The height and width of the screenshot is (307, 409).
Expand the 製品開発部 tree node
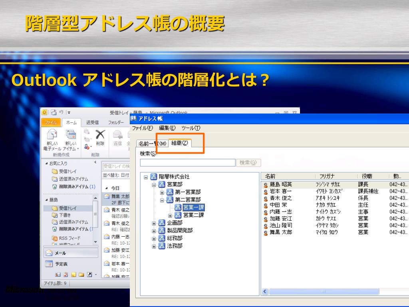click(x=154, y=231)
